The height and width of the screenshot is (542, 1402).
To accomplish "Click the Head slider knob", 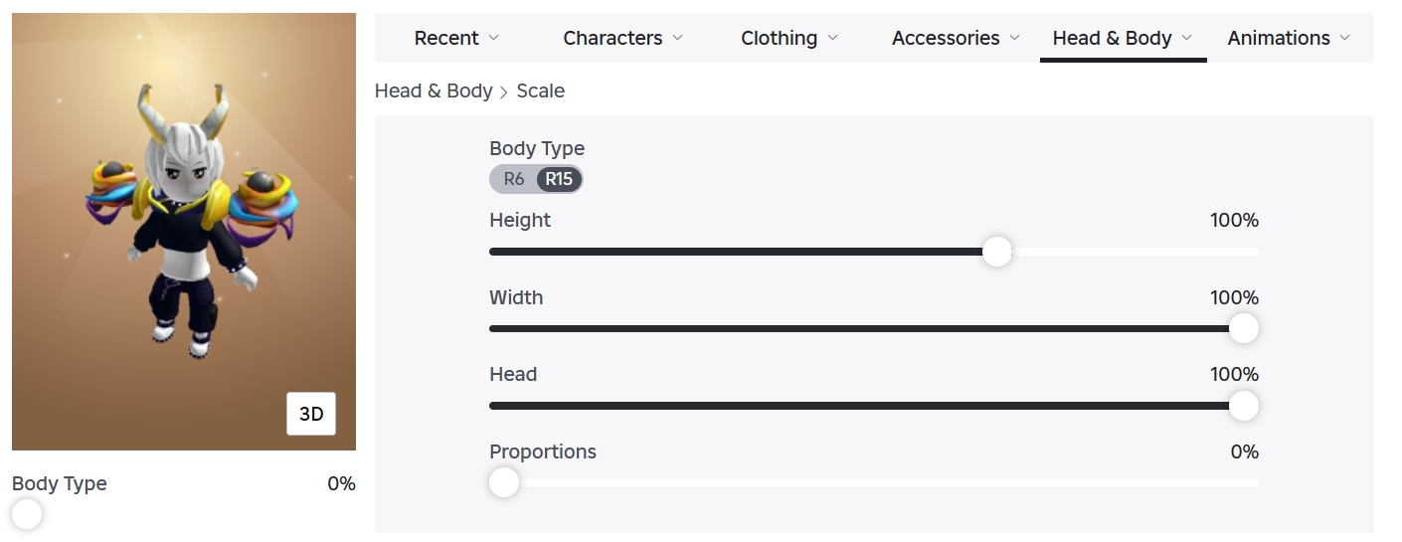I will pos(1244,406).
